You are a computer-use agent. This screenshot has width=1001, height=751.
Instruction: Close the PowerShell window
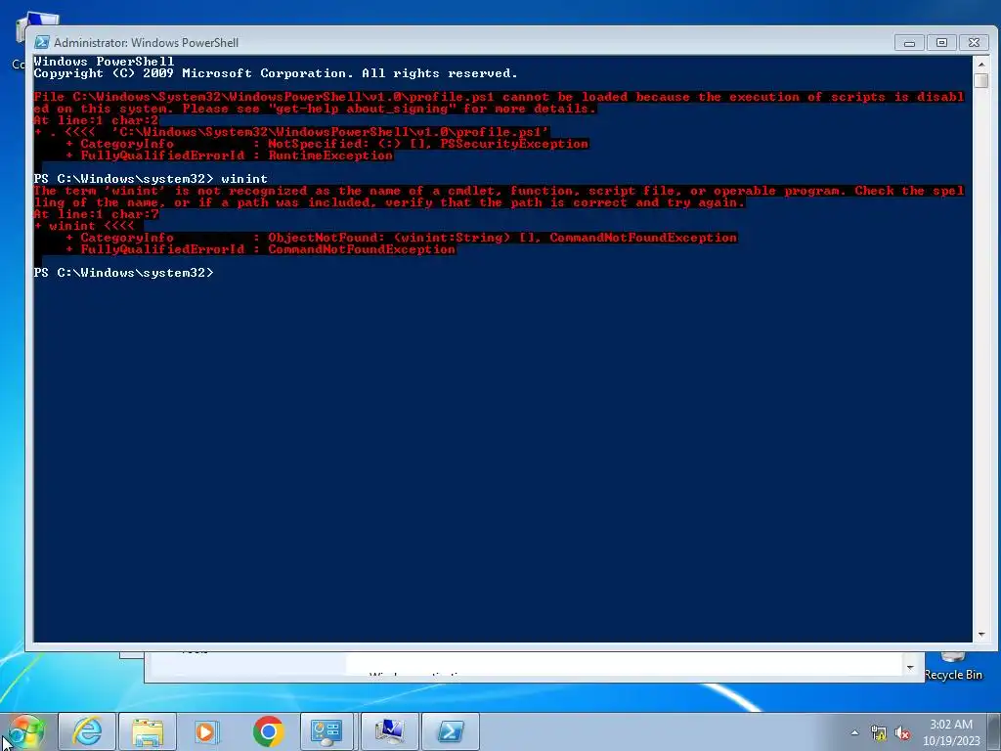tap(975, 43)
